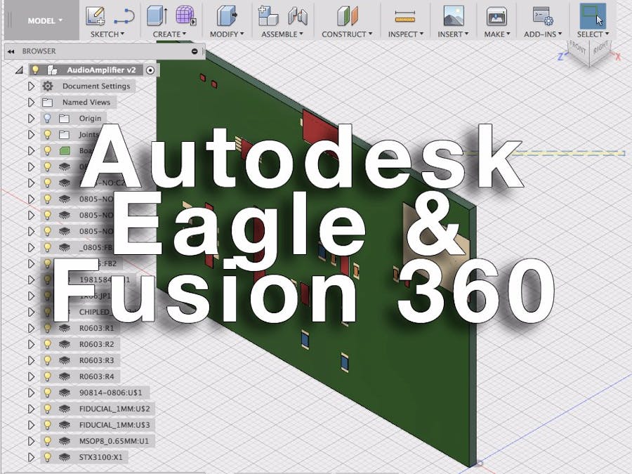Click the 3D Print icon in MAKE
This screenshot has width=632, height=474.
(496, 16)
